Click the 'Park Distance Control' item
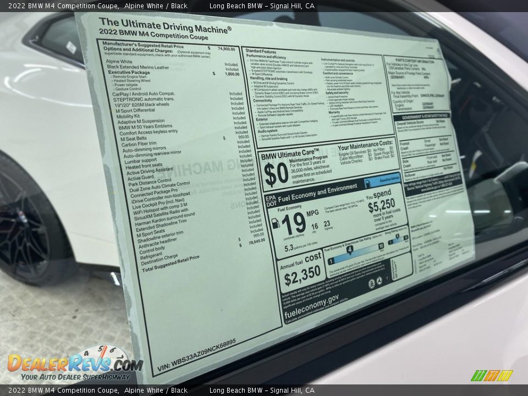The height and width of the screenshot is (396, 528). [x=150, y=183]
